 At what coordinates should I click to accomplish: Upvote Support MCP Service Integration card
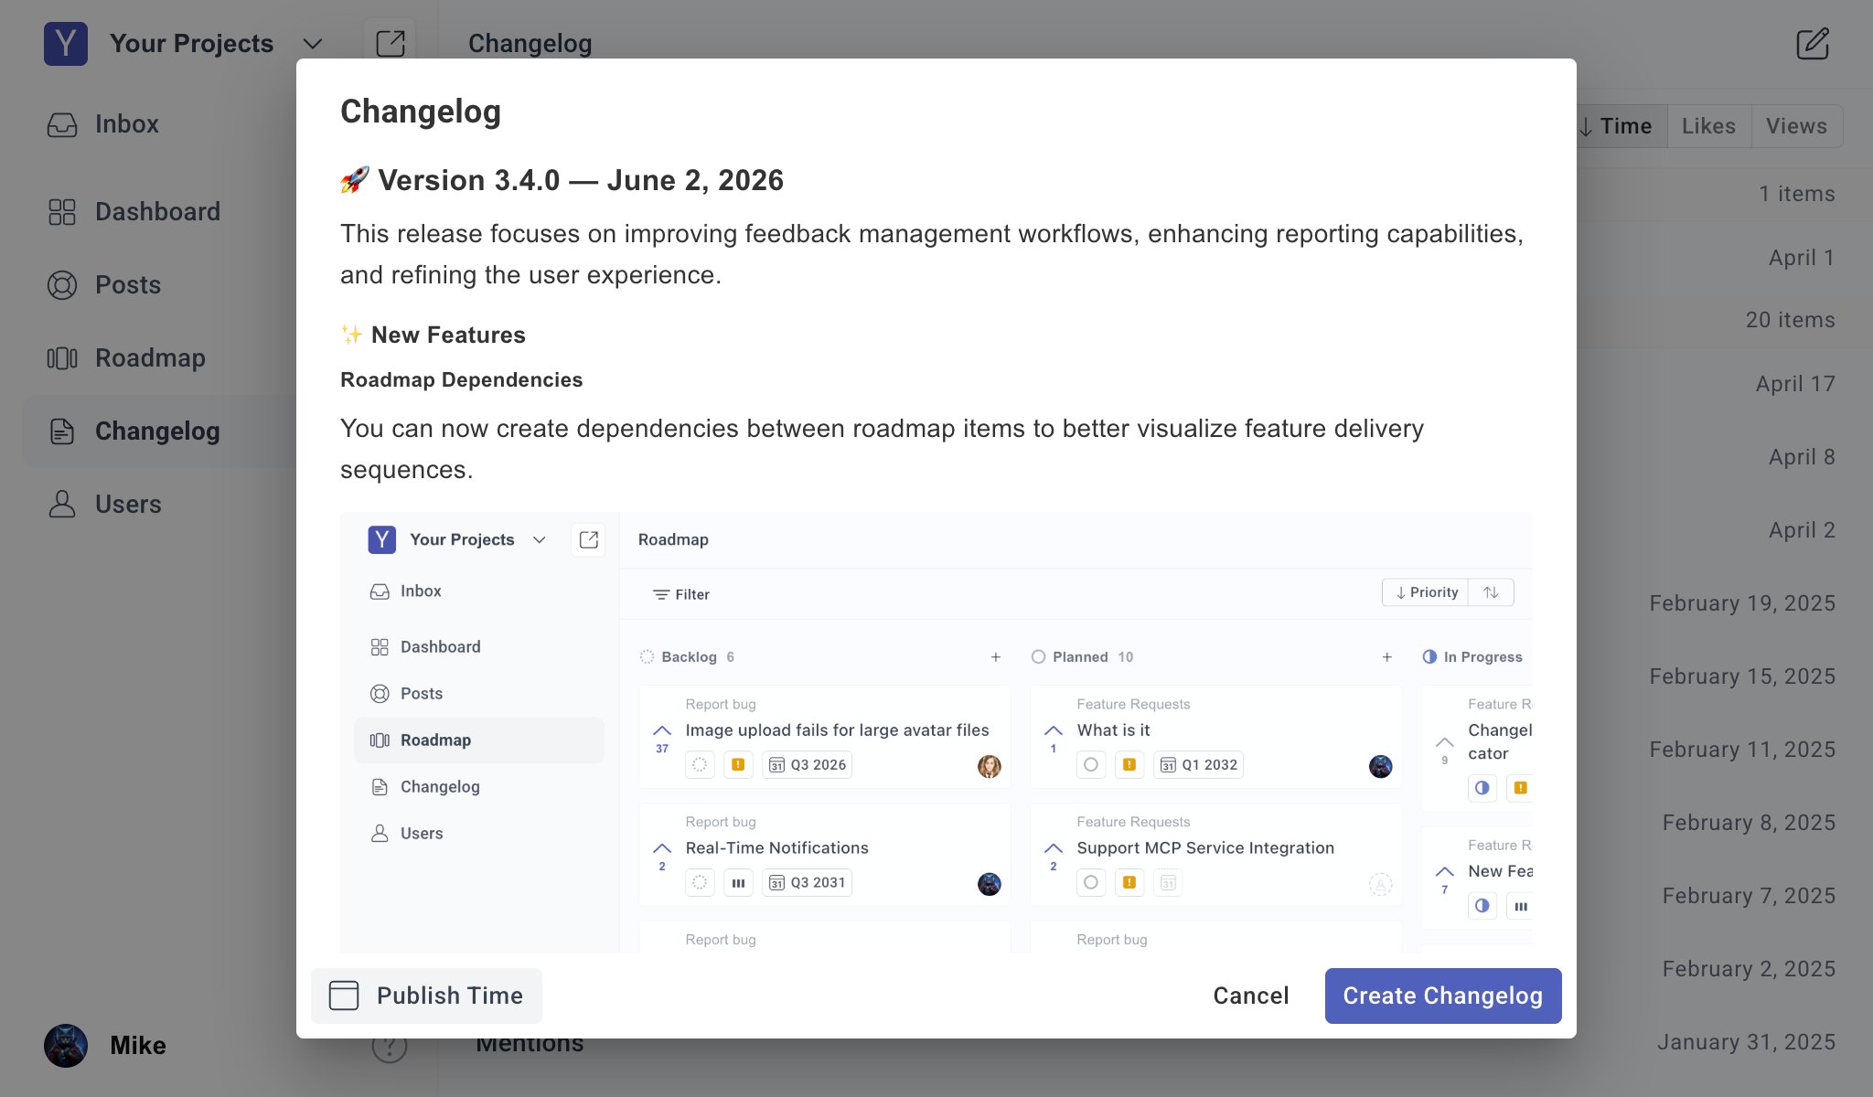point(1054,856)
